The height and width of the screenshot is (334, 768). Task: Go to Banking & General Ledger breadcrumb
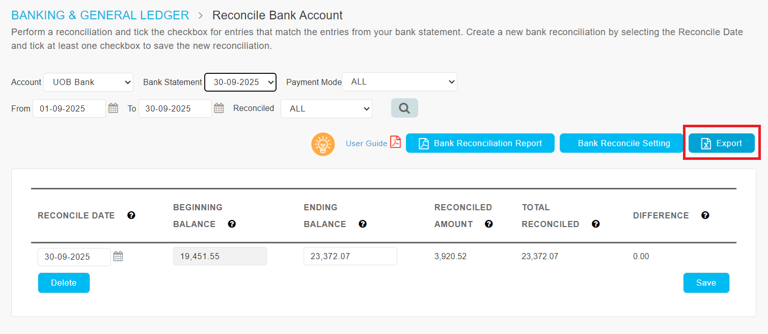(x=100, y=15)
